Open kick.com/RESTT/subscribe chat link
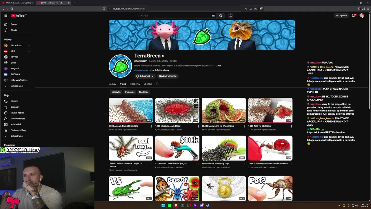The height and width of the screenshot is (209, 371). [326, 132]
